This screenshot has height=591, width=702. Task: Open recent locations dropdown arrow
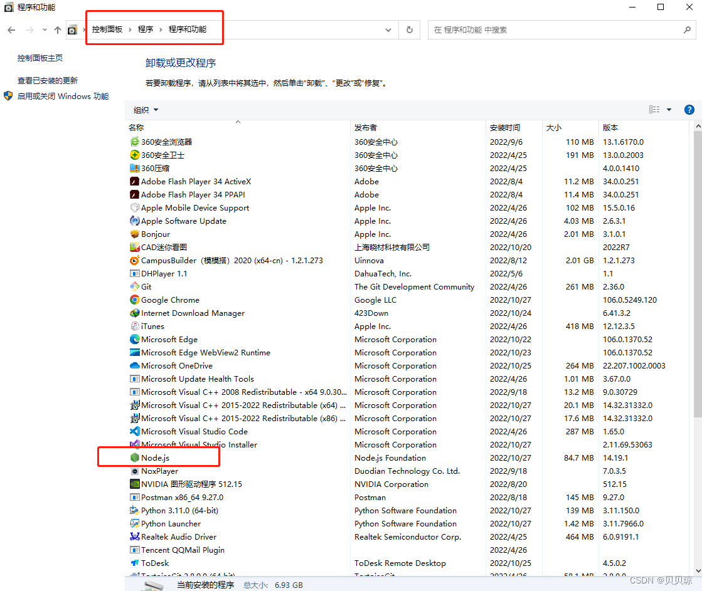[x=45, y=30]
